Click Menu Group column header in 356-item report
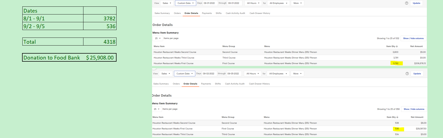 (228, 117)
